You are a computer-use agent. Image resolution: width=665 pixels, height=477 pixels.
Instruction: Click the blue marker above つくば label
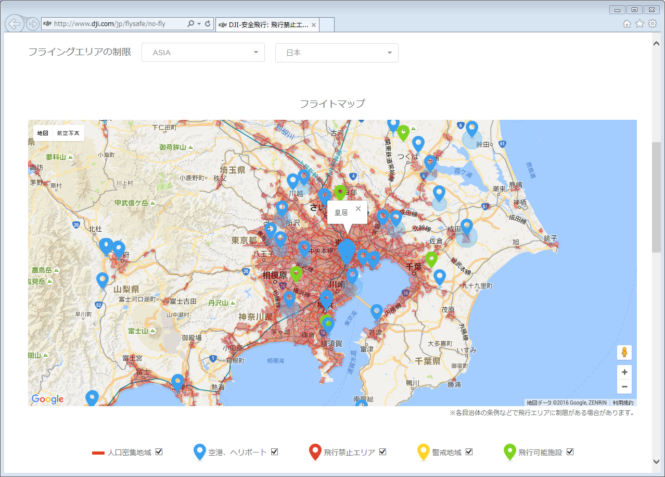pos(418,144)
